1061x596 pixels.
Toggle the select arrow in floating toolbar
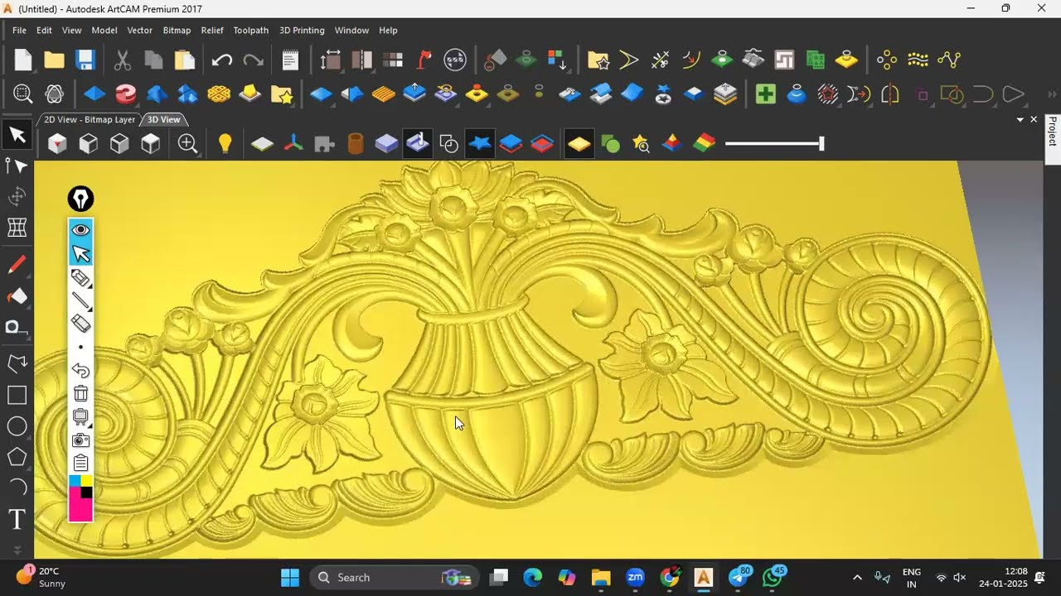pos(80,253)
